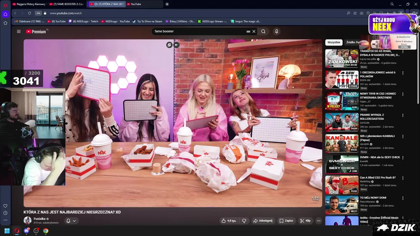Expand the notification bell dropdown for Fusialka
Image resolution: width=420 pixels, height=236 pixels.
(71, 221)
